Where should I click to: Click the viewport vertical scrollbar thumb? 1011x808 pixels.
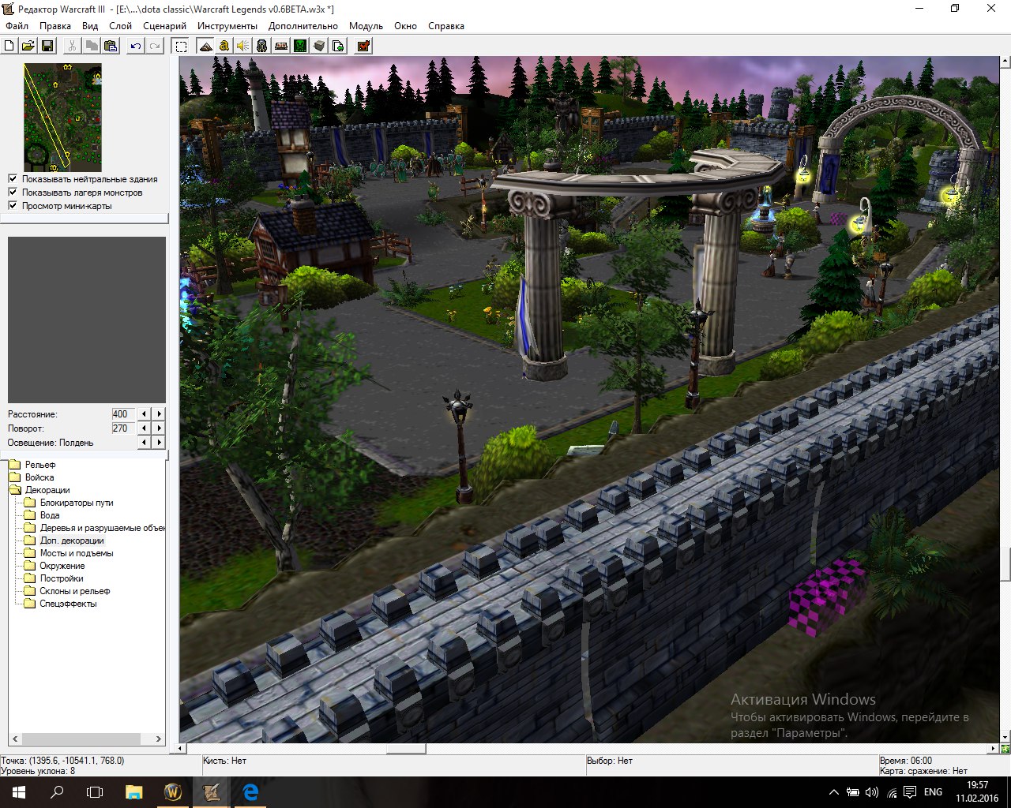[1005, 563]
